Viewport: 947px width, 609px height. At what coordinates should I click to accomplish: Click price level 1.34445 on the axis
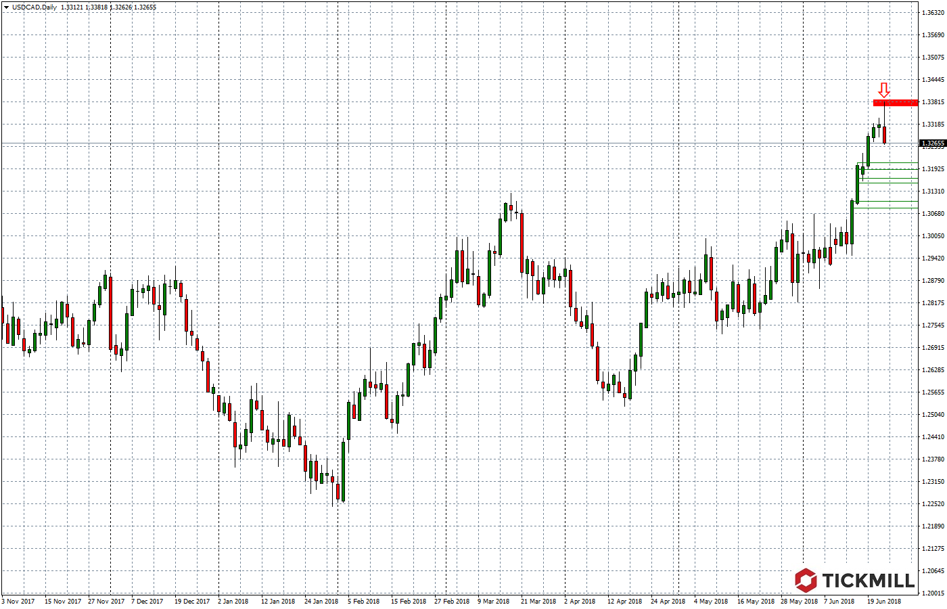933,80
